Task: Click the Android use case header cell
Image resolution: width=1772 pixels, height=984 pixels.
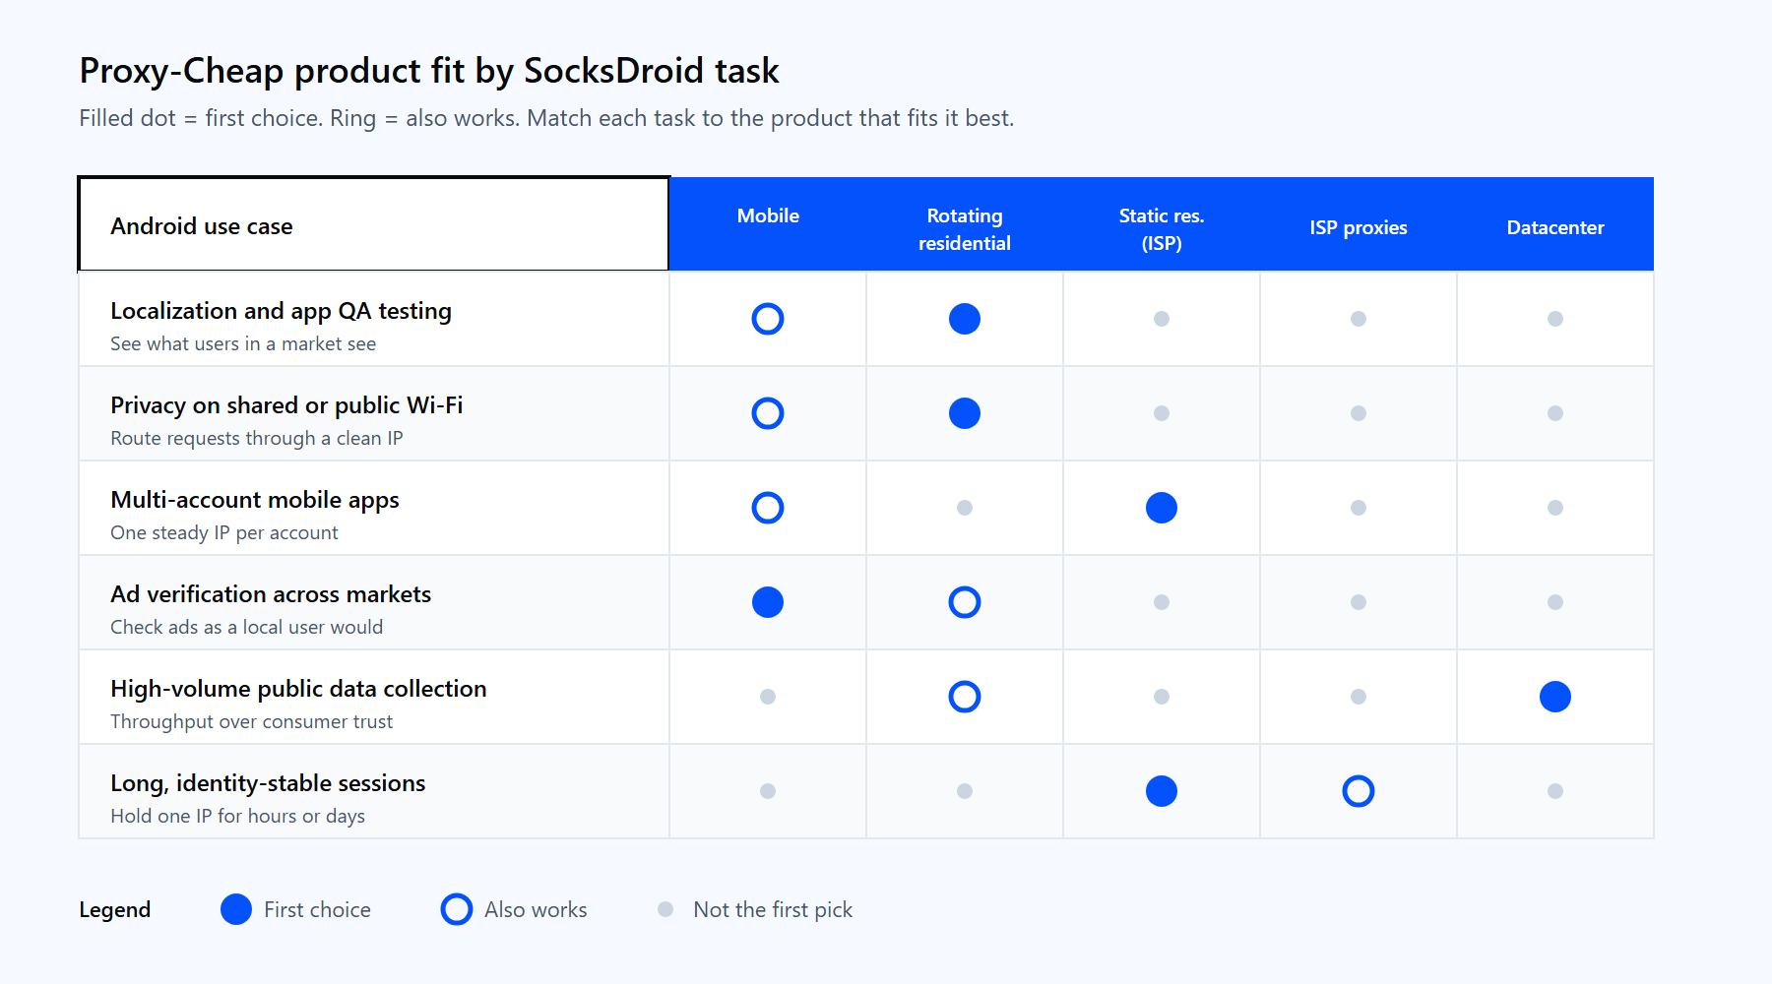Action: click(374, 224)
